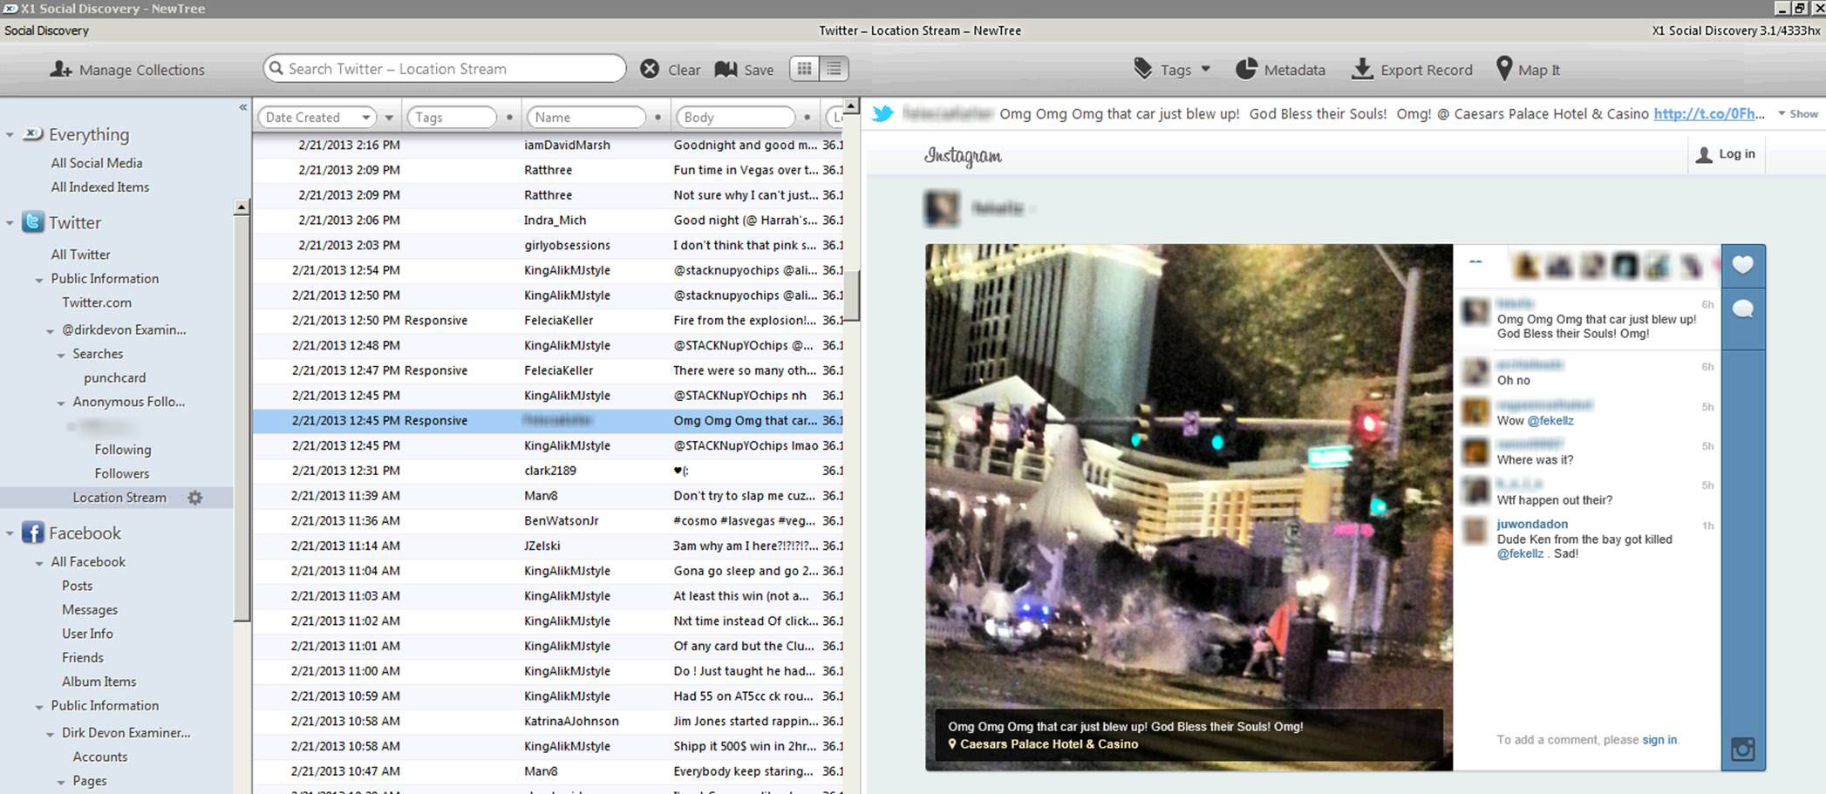Click Map It pin button
1826x794 pixels.
pos(1528,70)
